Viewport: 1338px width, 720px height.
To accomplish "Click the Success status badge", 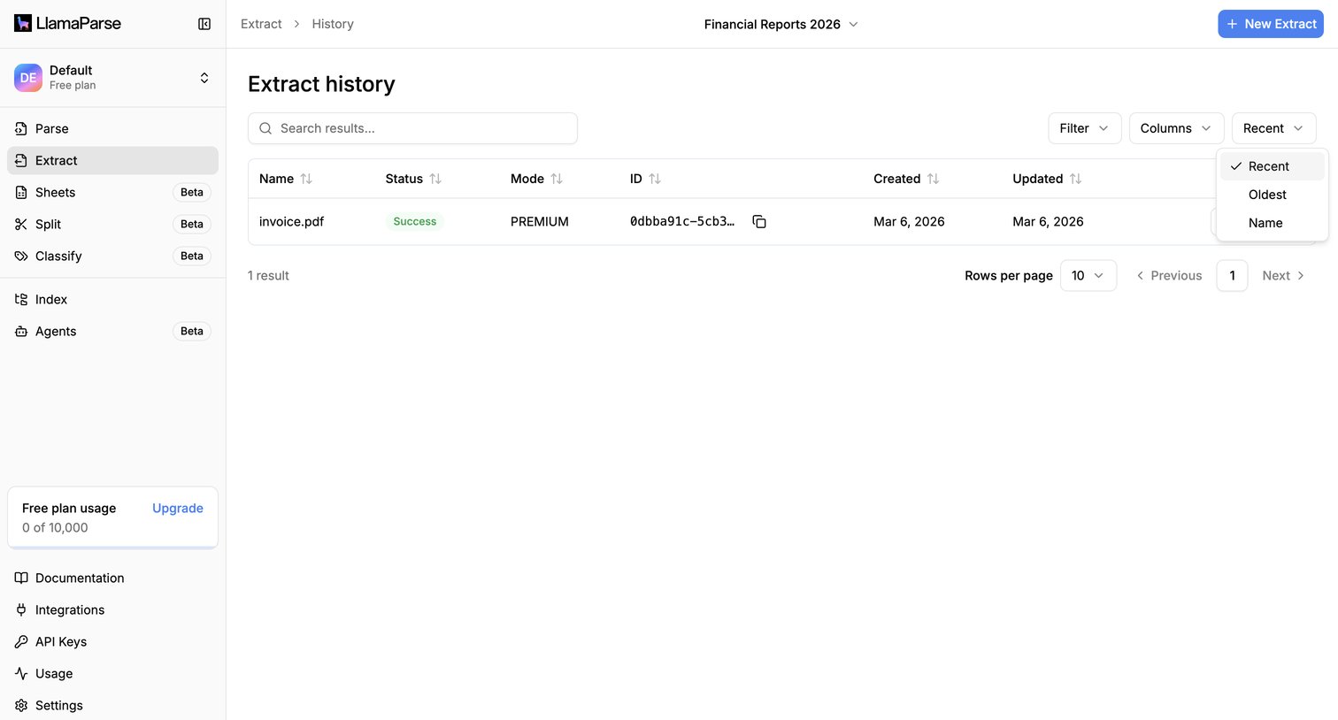I will click(x=415, y=222).
